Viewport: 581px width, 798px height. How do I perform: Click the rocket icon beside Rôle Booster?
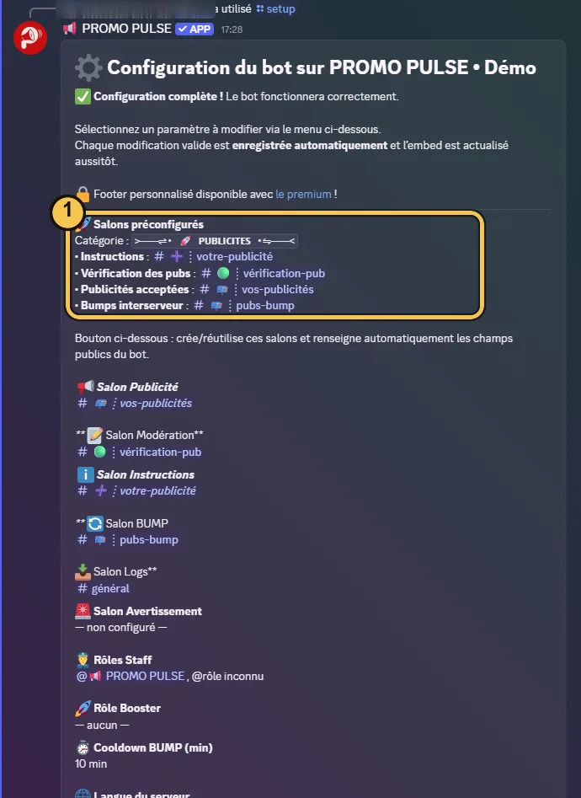coord(83,708)
